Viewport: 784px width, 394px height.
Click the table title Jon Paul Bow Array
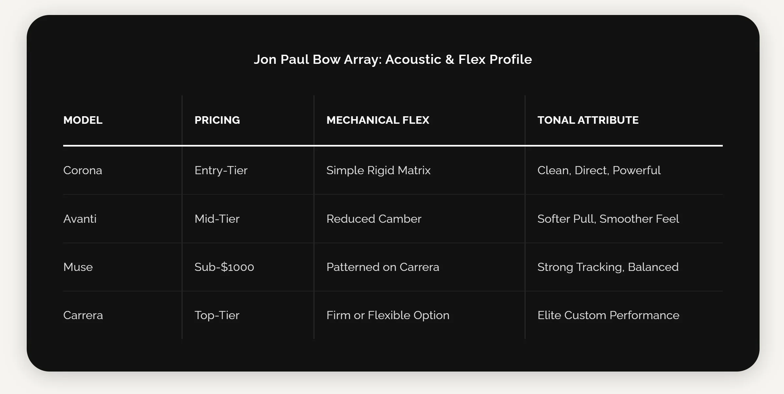click(x=392, y=60)
